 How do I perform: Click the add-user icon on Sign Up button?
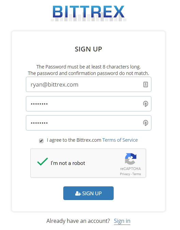click(78, 194)
